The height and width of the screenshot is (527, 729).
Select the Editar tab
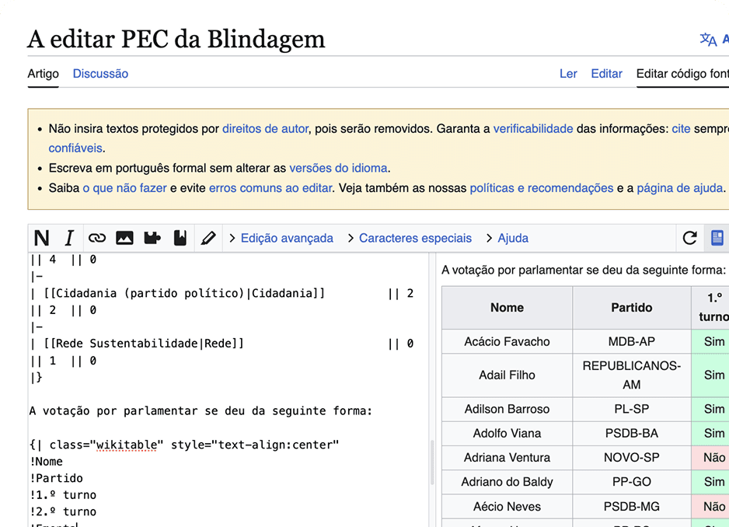606,74
